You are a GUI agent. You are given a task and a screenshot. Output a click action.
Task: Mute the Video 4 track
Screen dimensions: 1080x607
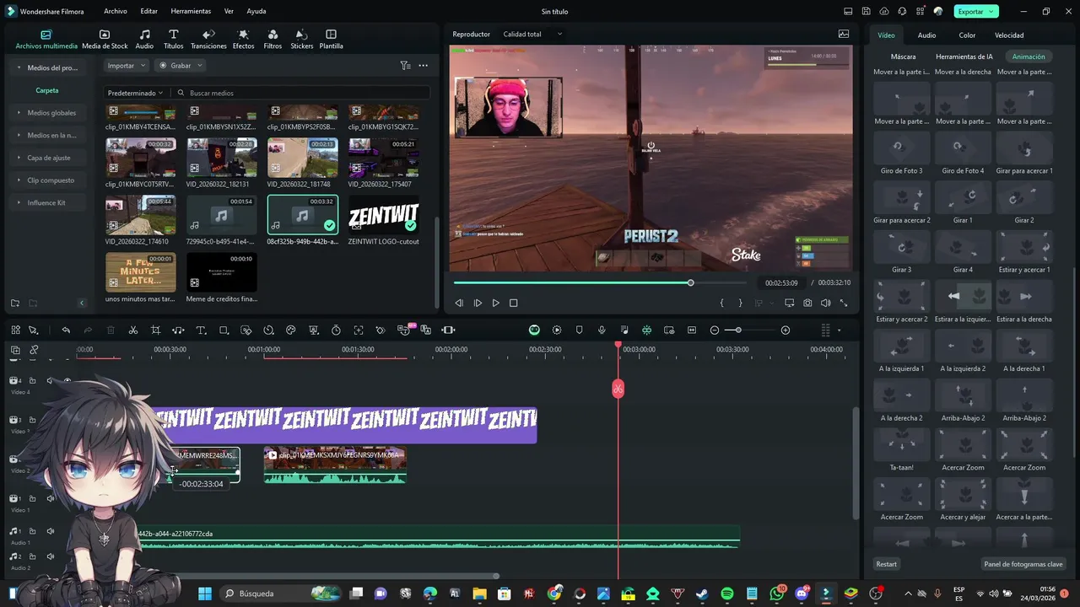click(x=50, y=381)
